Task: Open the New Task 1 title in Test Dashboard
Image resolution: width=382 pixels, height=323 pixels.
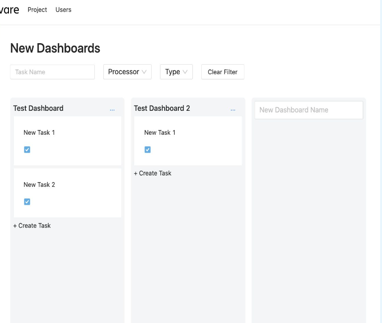Action: (39, 132)
